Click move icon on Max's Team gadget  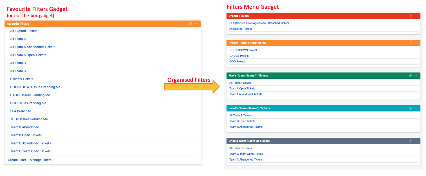[x=410, y=76]
